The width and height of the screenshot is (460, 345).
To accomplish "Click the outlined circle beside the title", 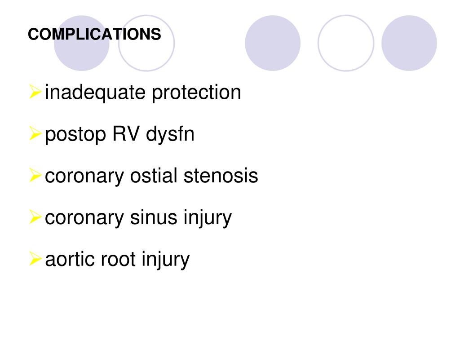I will 146,43.
